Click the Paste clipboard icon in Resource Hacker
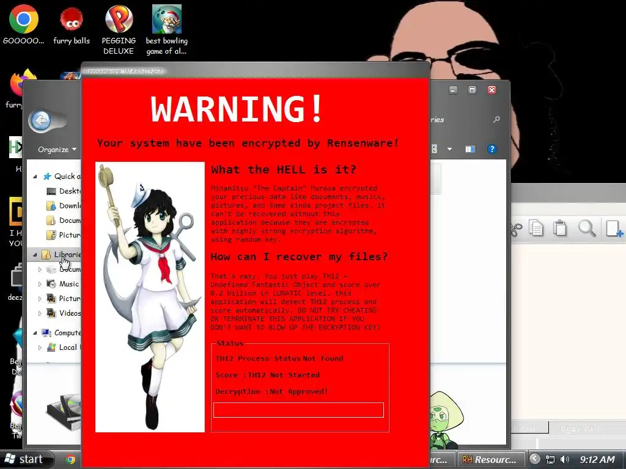Screen dimensions: 626x469 pos(560,228)
